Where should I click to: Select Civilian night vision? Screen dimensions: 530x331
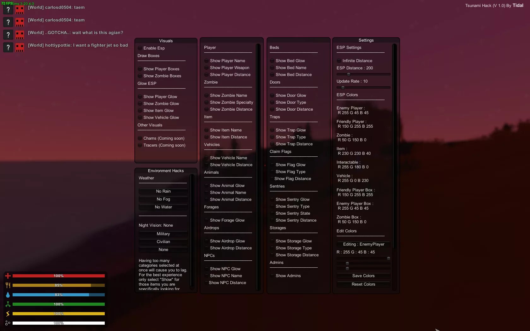point(163,241)
